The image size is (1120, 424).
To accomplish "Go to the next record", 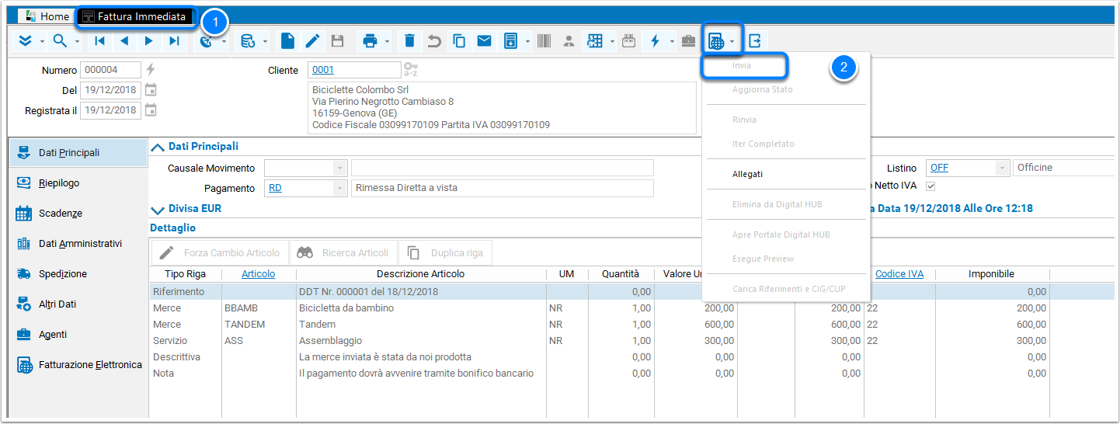I will (149, 41).
